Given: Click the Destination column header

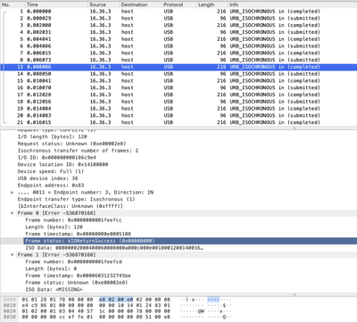Looking at the screenshot, I should [141, 4].
